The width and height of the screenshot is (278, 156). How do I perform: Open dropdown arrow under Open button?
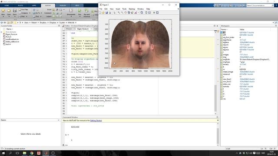9,16
